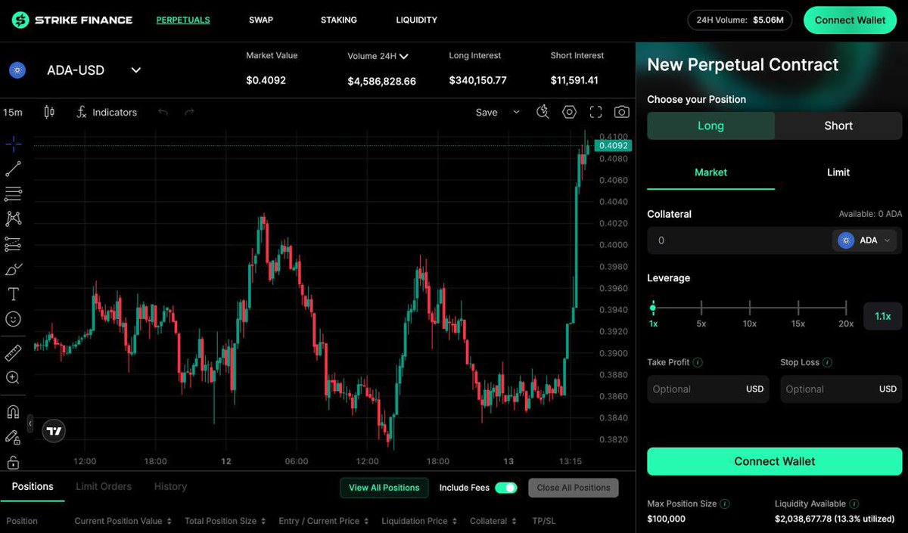908x533 pixels.
Task: Open the quick search icon
Action: (543, 112)
